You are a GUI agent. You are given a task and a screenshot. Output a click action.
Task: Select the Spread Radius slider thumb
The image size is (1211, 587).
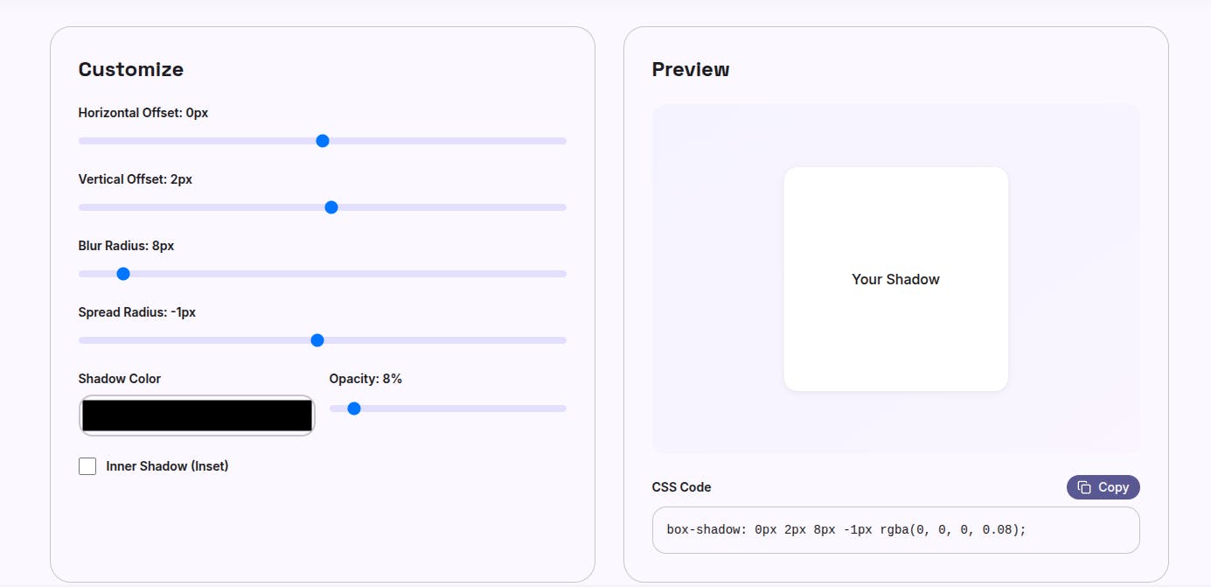point(317,340)
